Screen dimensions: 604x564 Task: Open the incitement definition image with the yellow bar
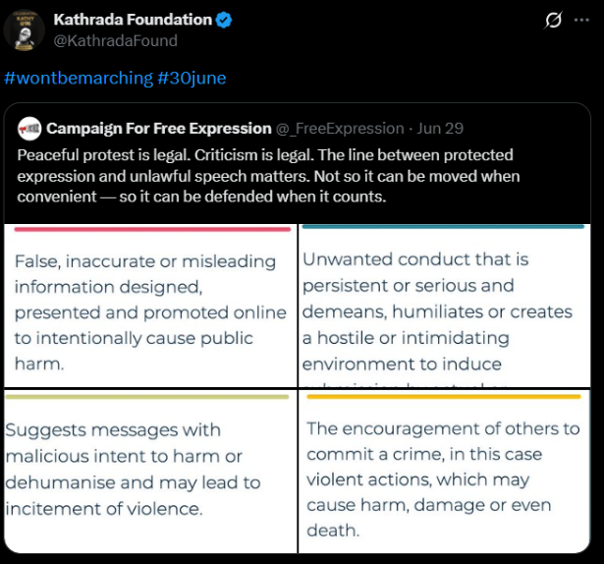(445, 471)
